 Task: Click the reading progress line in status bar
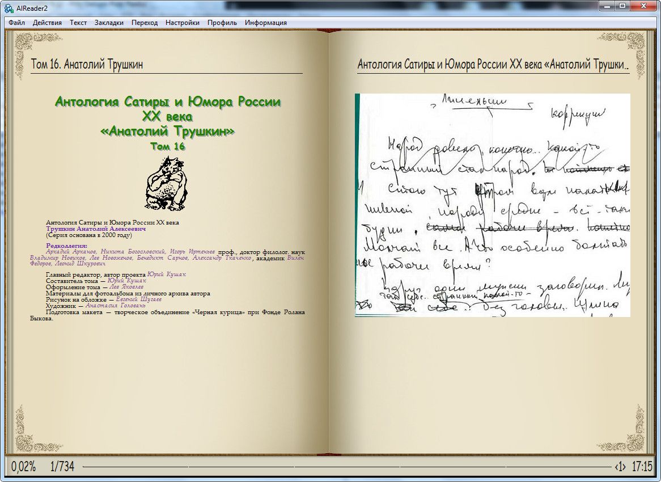[x=346, y=467]
